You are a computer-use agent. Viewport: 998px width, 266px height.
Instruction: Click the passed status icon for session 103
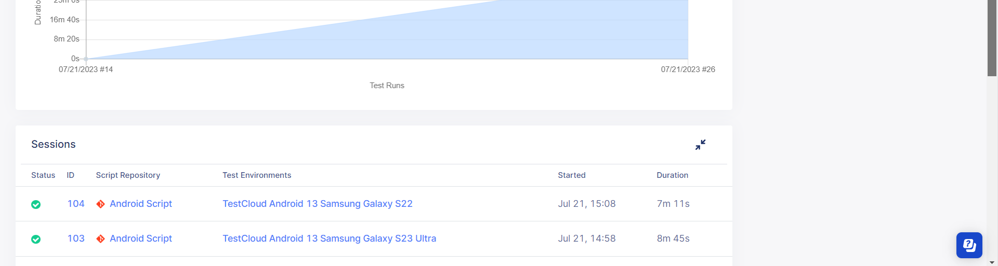pos(36,239)
